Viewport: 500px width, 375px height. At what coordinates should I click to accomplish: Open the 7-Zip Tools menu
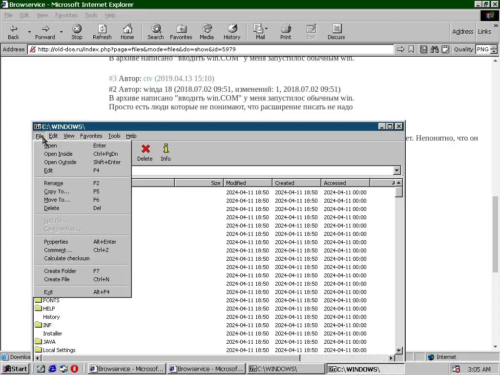tap(114, 136)
